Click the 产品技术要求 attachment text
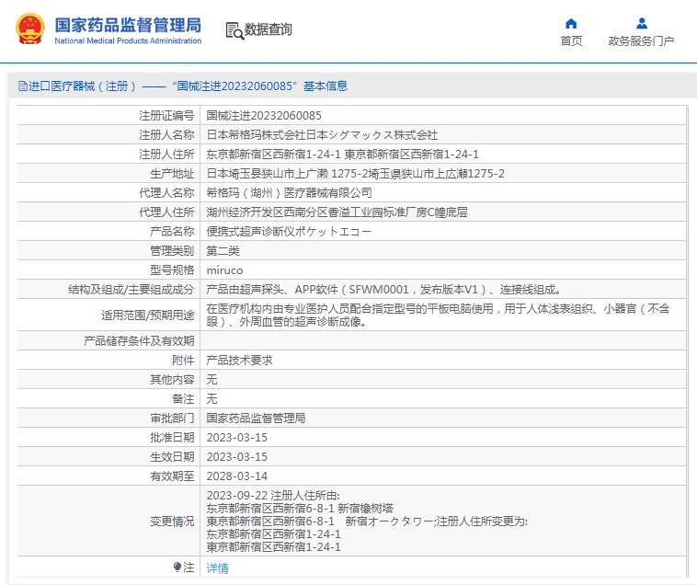697x585 pixels. pos(240,361)
